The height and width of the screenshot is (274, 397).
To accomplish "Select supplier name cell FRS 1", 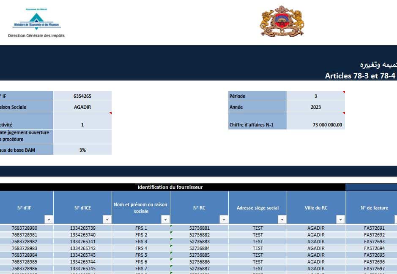I will point(141,228).
